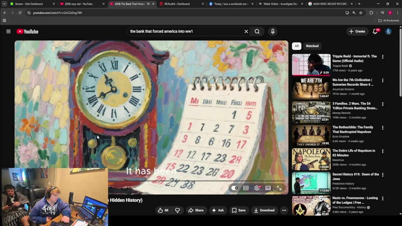Toggle autoplay switch in player
The height and width of the screenshot is (226, 402).
point(235,188)
